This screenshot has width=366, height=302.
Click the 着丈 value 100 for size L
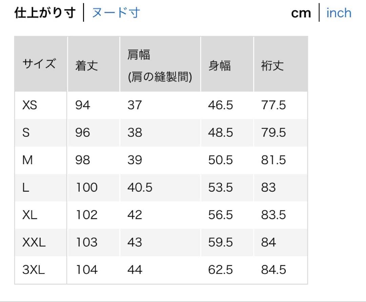[x=87, y=187]
